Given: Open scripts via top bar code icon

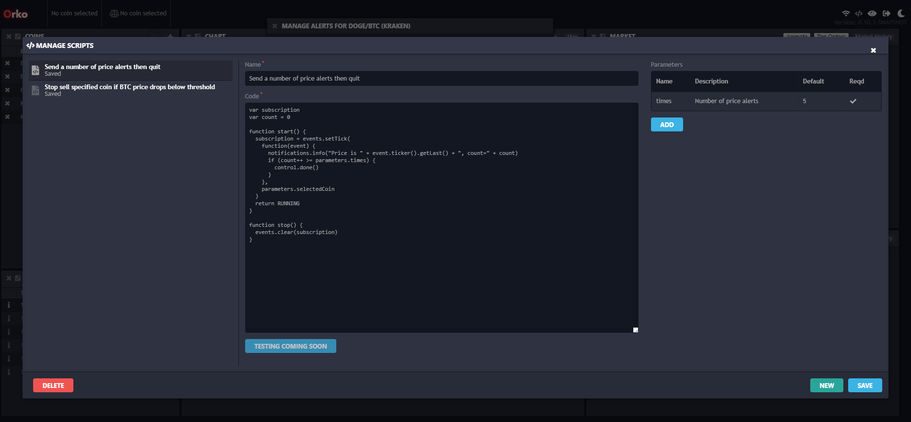Looking at the screenshot, I should [x=859, y=13].
